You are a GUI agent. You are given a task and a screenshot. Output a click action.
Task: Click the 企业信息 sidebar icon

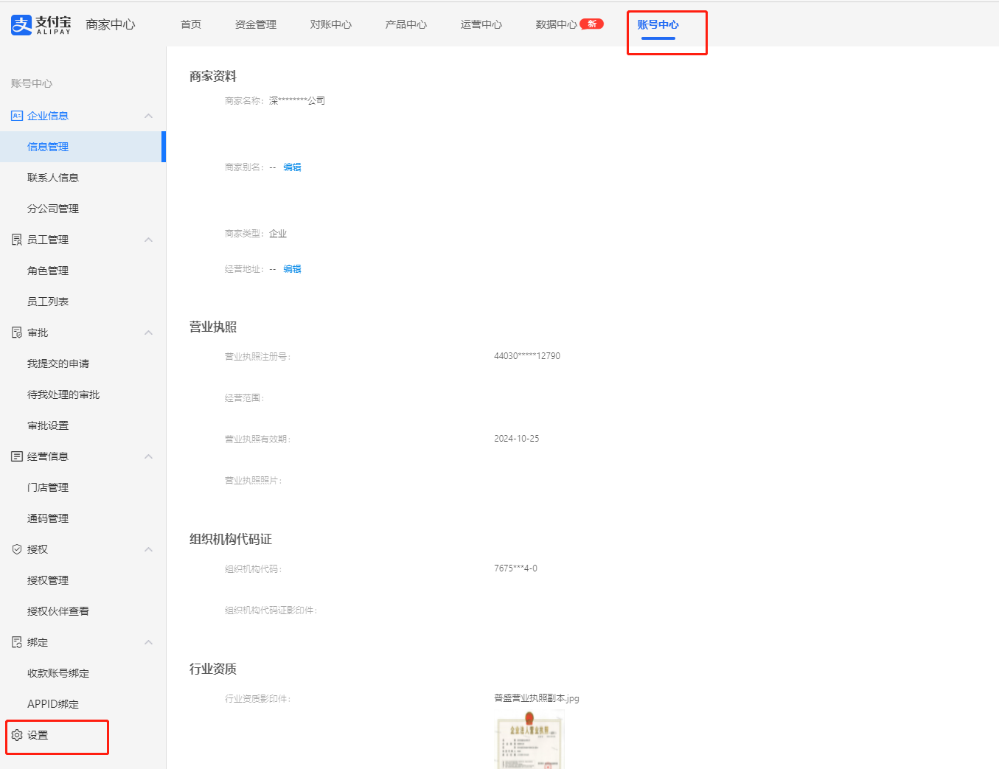coord(17,116)
